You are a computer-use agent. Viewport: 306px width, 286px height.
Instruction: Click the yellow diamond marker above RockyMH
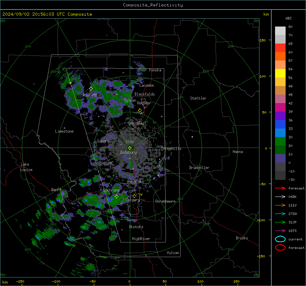tap(91, 89)
